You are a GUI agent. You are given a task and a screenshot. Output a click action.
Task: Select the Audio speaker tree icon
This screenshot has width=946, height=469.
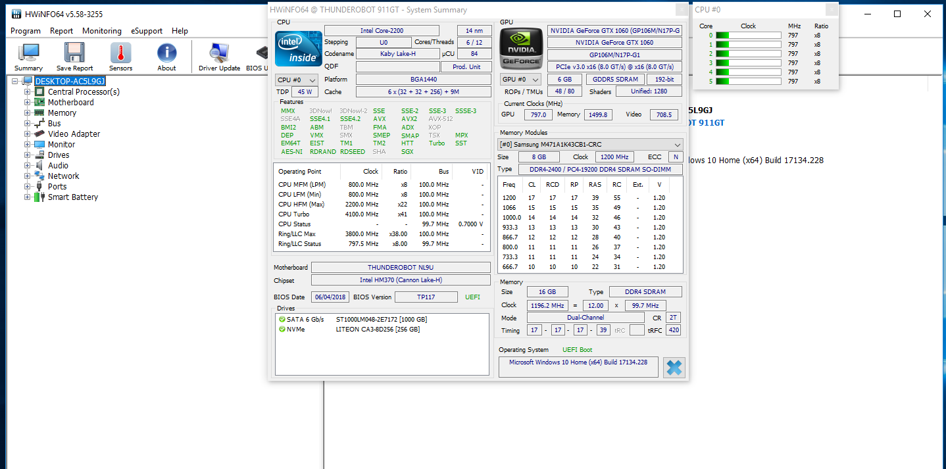(39, 165)
